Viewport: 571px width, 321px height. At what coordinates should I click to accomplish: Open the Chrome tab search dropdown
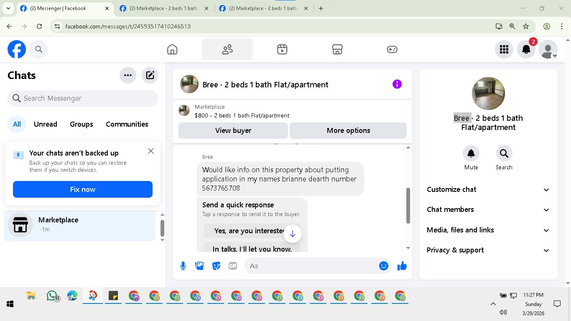tap(8, 8)
